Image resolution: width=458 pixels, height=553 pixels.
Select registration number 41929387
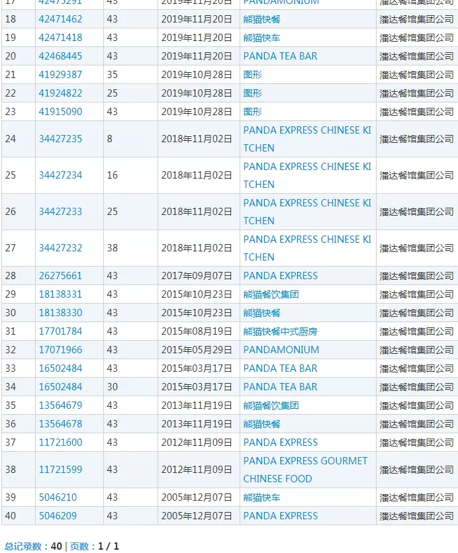pos(60,75)
